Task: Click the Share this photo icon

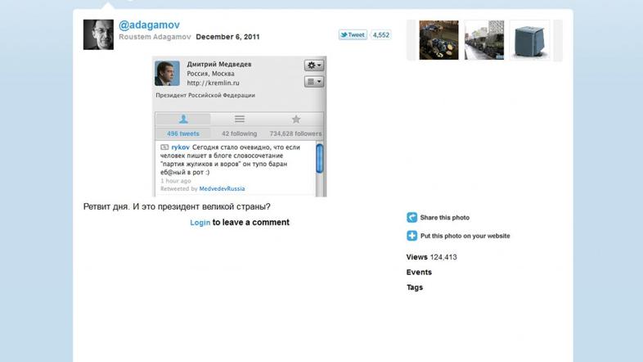Action: coord(412,218)
